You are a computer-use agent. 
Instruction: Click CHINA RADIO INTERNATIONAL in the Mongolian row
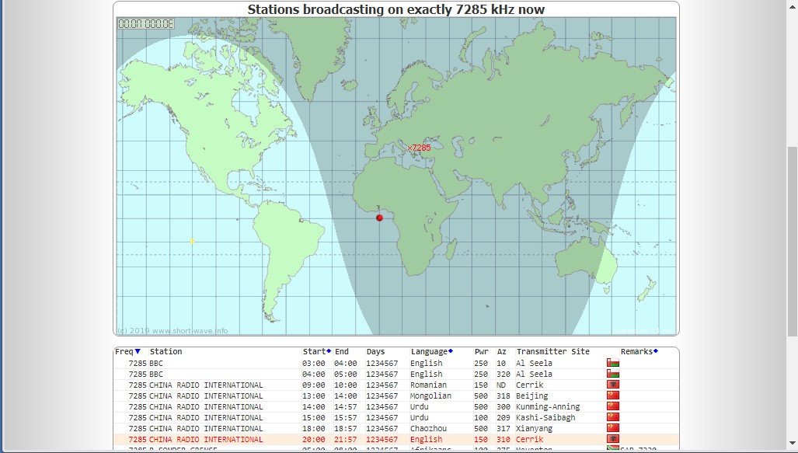pyautogui.click(x=206, y=396)
